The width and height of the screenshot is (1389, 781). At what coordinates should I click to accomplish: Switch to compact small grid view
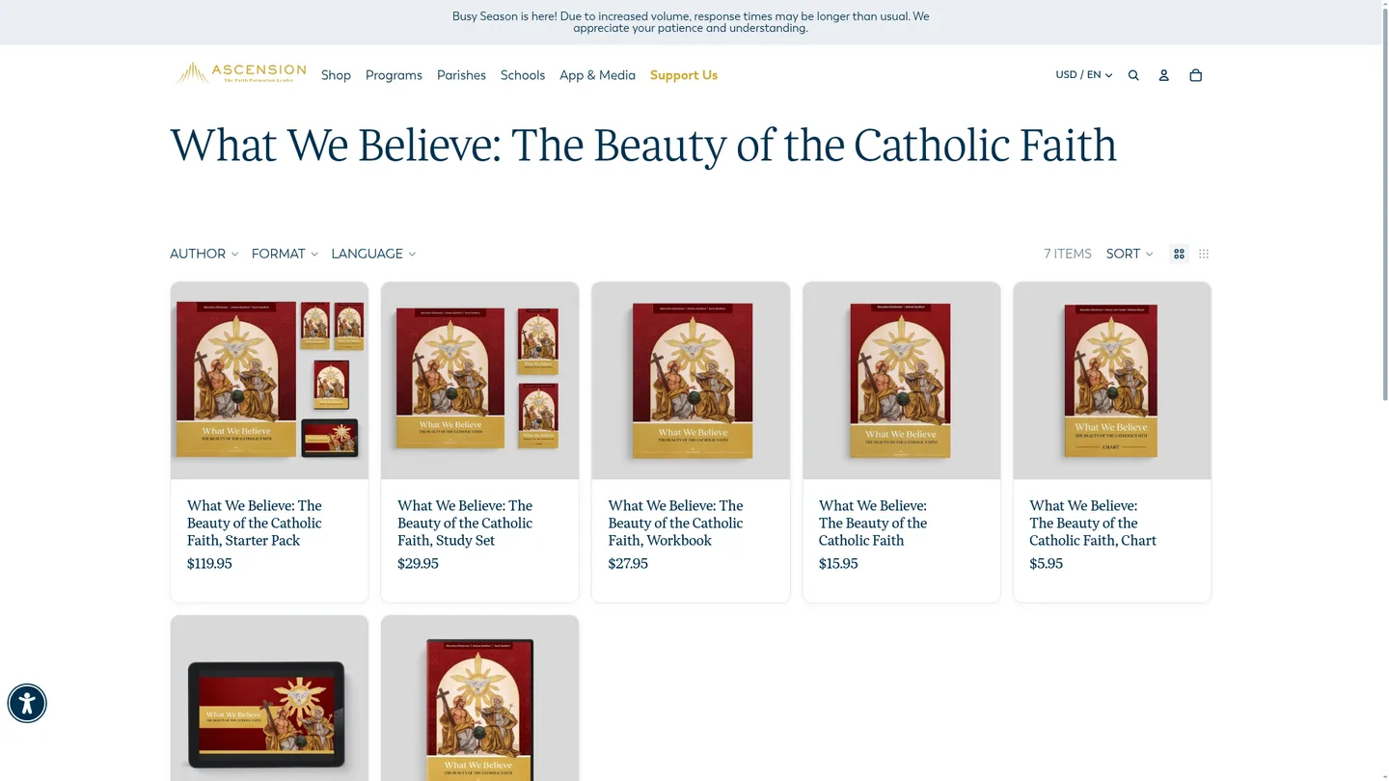pyautogui.click(x=1204, y=254)
